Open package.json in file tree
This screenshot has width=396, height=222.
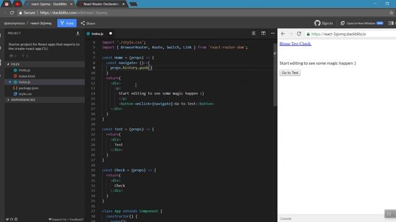pos(28,88)
